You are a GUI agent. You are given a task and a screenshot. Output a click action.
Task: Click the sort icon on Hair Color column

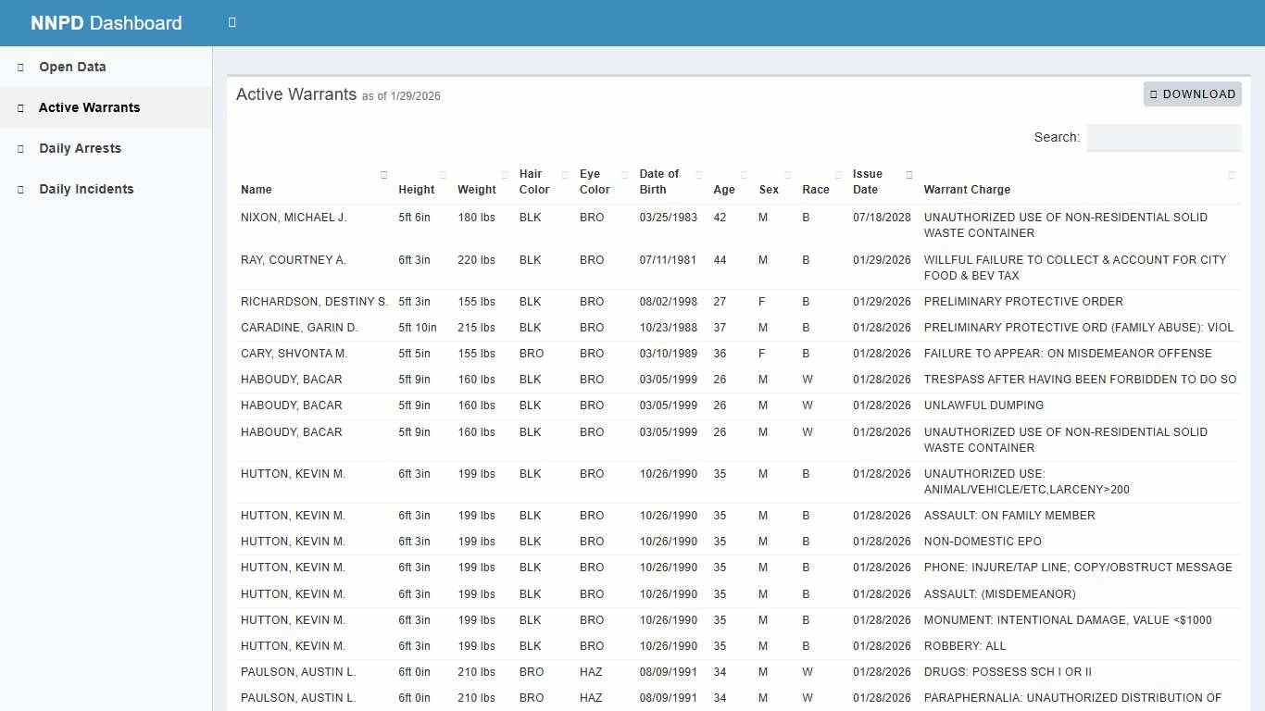[x=564, y=174]
